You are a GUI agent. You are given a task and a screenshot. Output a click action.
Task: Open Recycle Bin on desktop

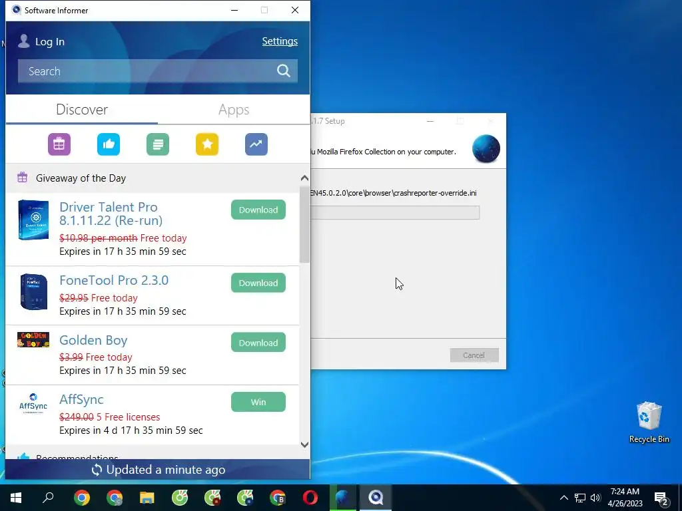point(649,423)
